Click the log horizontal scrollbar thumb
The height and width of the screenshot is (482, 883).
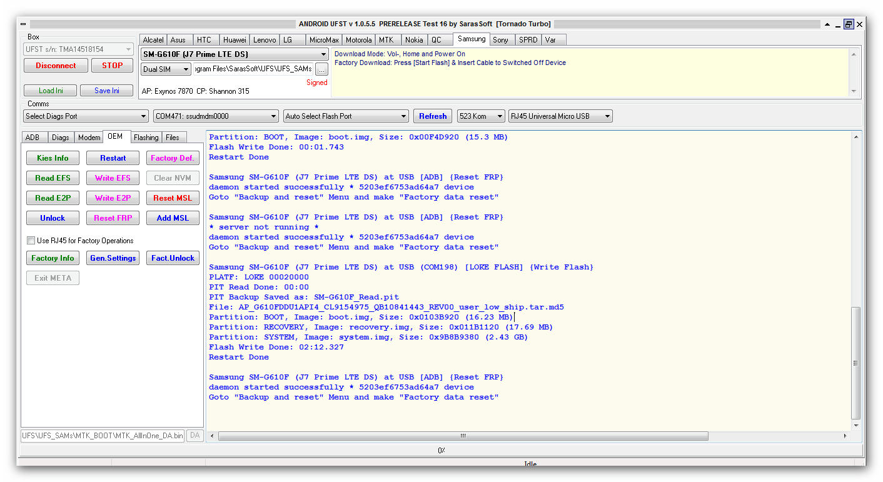(x=463, y=436)
